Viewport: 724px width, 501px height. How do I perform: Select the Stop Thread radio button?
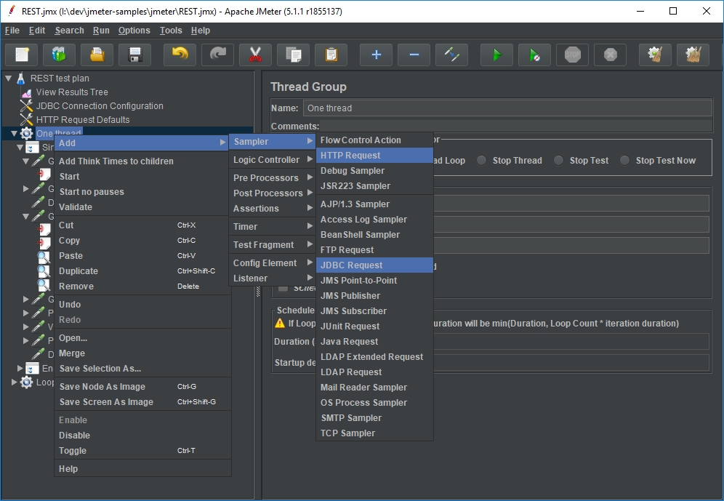(x=482, y=161)
